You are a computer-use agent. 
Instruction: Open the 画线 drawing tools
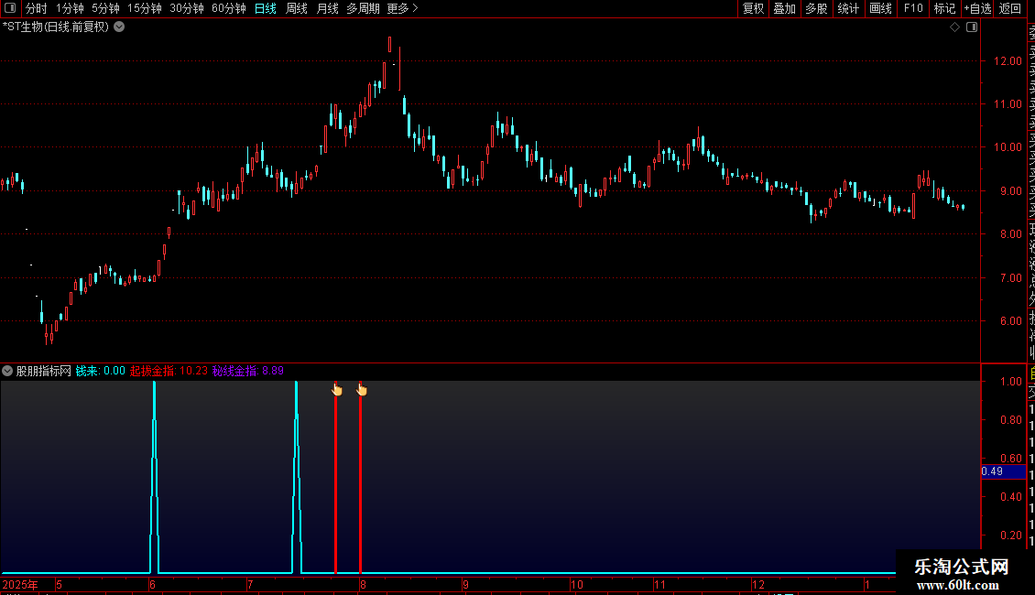(x=880, y=8)
